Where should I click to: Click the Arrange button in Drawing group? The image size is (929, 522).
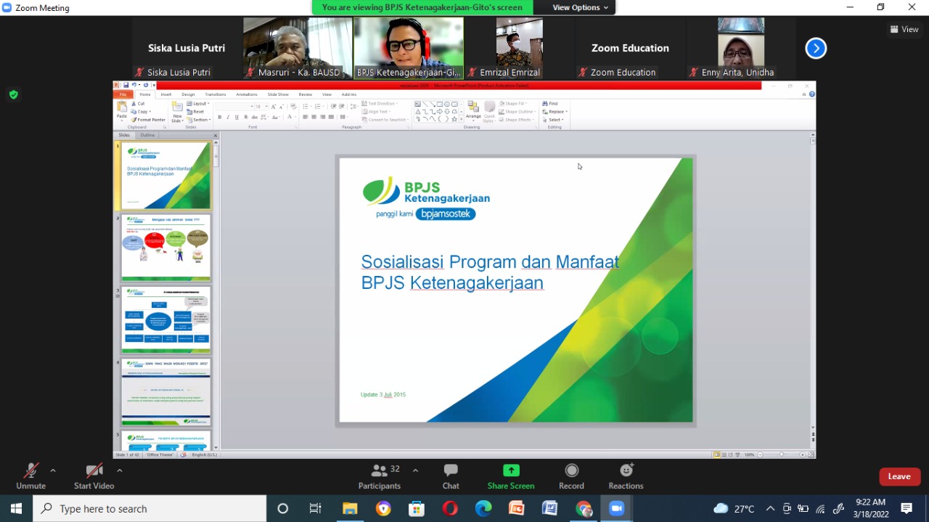[x=473, y=111]
